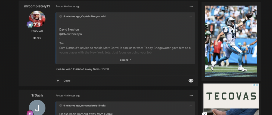Screen dimensions: 272x115
Task: Go to Captain Morgan's quoted post via arrow
Action: click(x=191, y=17)
